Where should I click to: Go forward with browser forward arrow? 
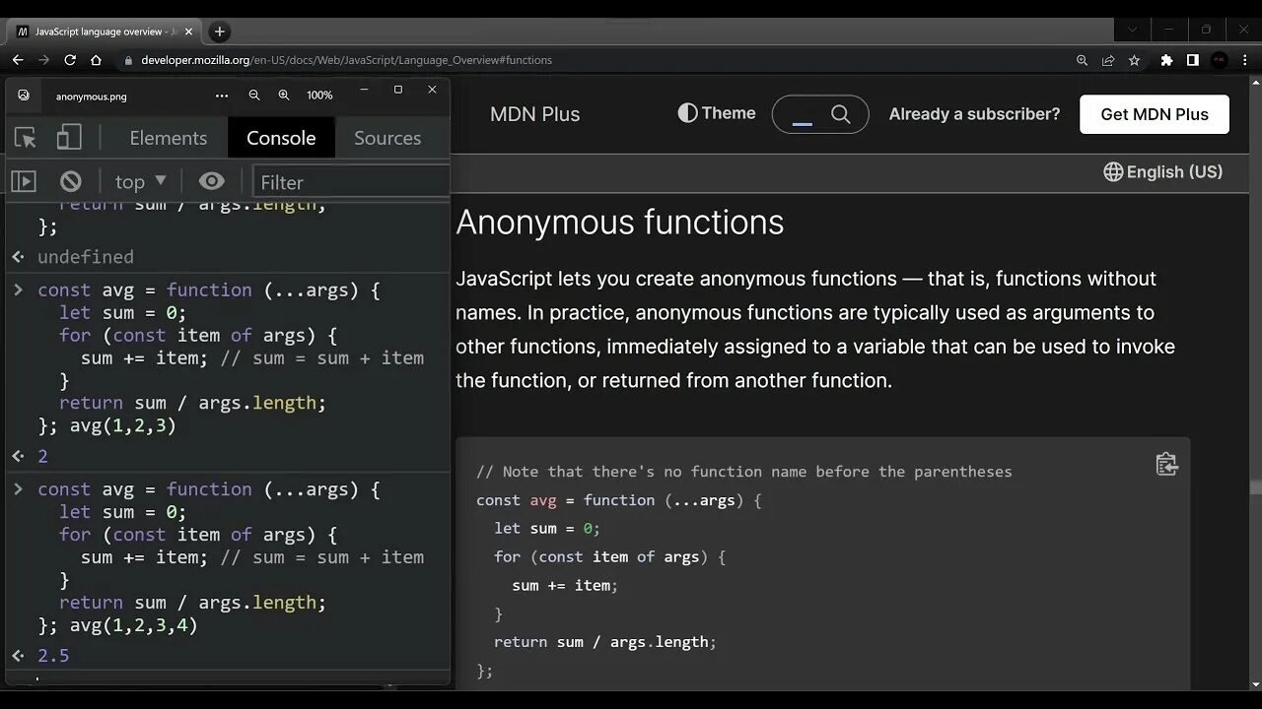tap(43, 60)
